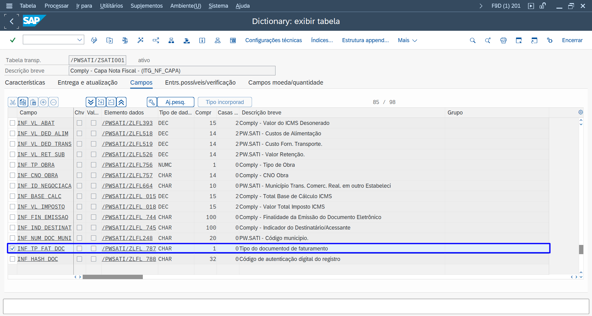Click the scissors cut icon above table
Screen dimensions: 592x316
tap(13, 102)
